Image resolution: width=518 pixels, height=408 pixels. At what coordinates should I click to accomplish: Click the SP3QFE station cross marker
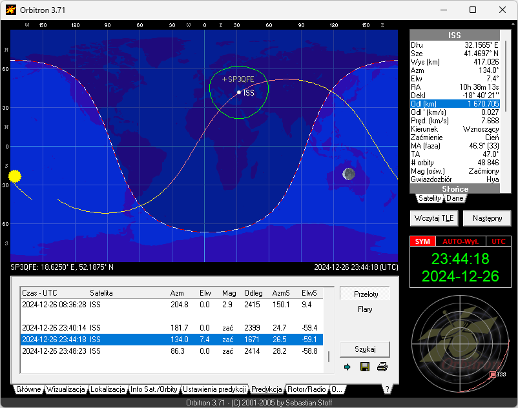(224, 79)
